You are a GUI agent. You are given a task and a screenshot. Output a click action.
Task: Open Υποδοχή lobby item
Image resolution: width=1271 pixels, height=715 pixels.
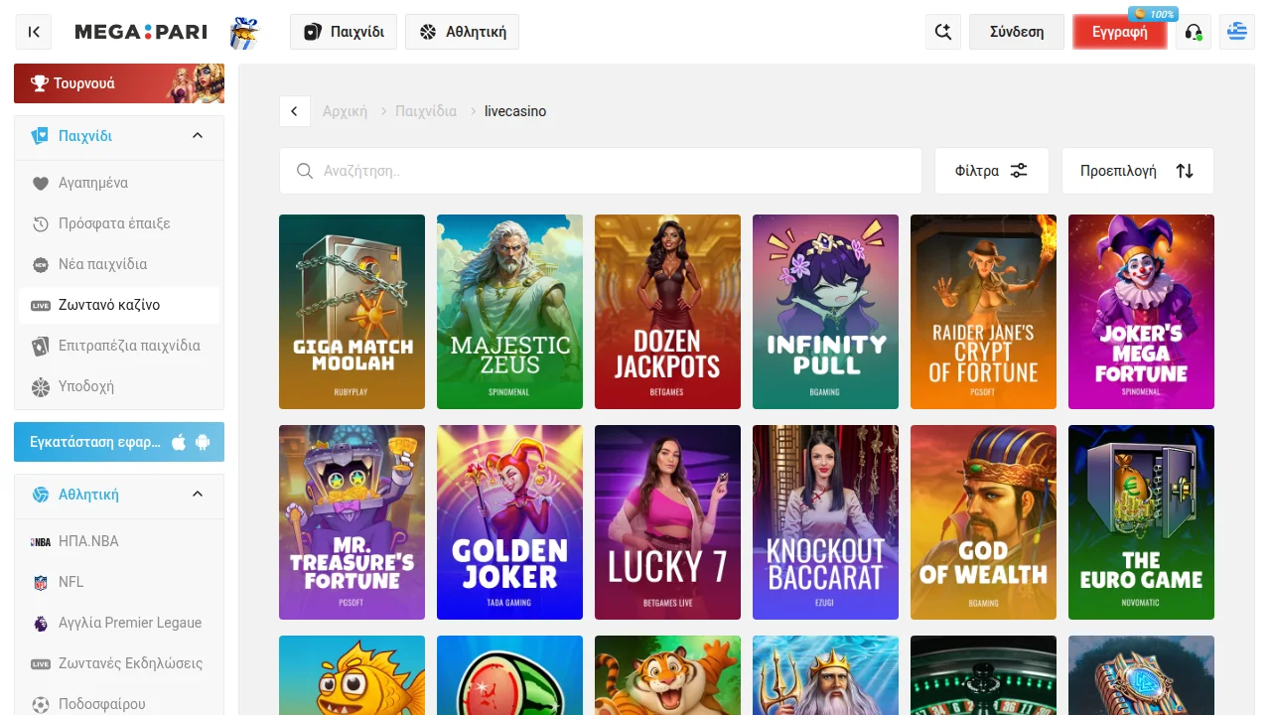tap(119, 386)
